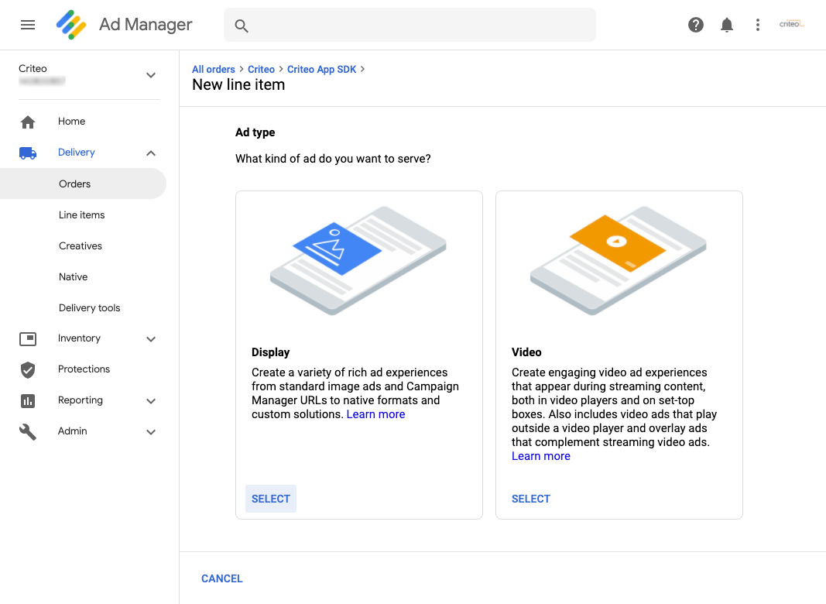Collapse the Delivery section
The image size is (826, 604).
(151, 153)
